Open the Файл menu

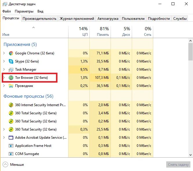(x=6, y=11)
